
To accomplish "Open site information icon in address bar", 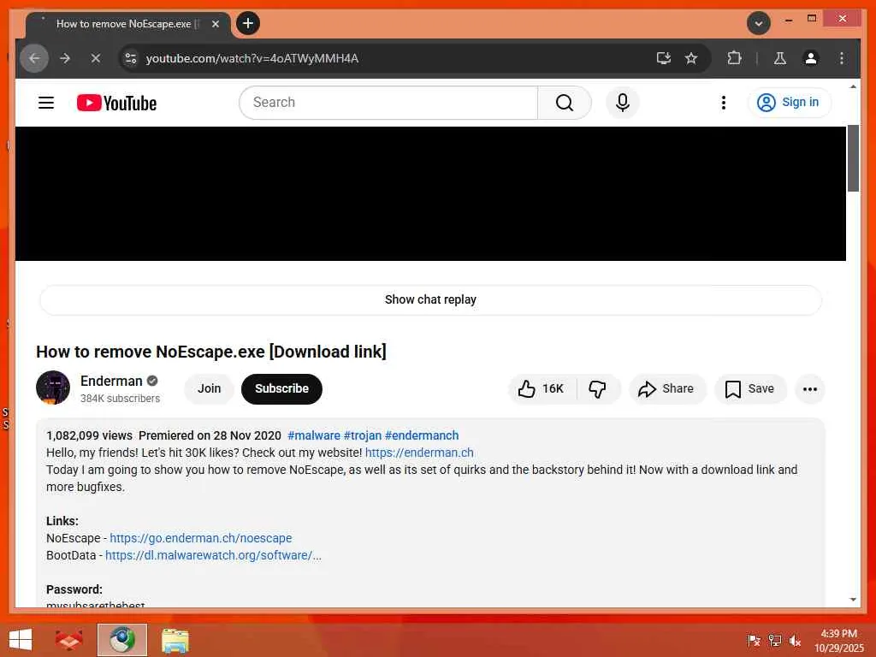I will pos(131,58).
